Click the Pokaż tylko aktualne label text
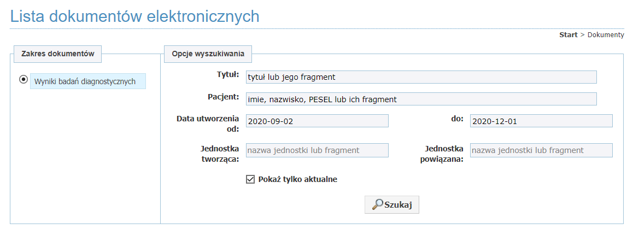 tap(297, 179)
